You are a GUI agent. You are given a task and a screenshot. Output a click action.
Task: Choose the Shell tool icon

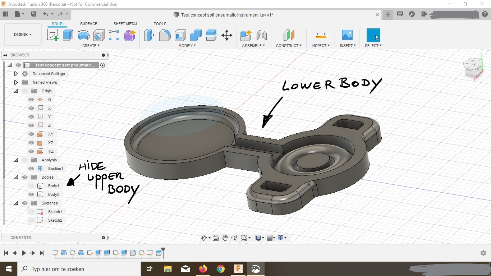click(180, 35)
